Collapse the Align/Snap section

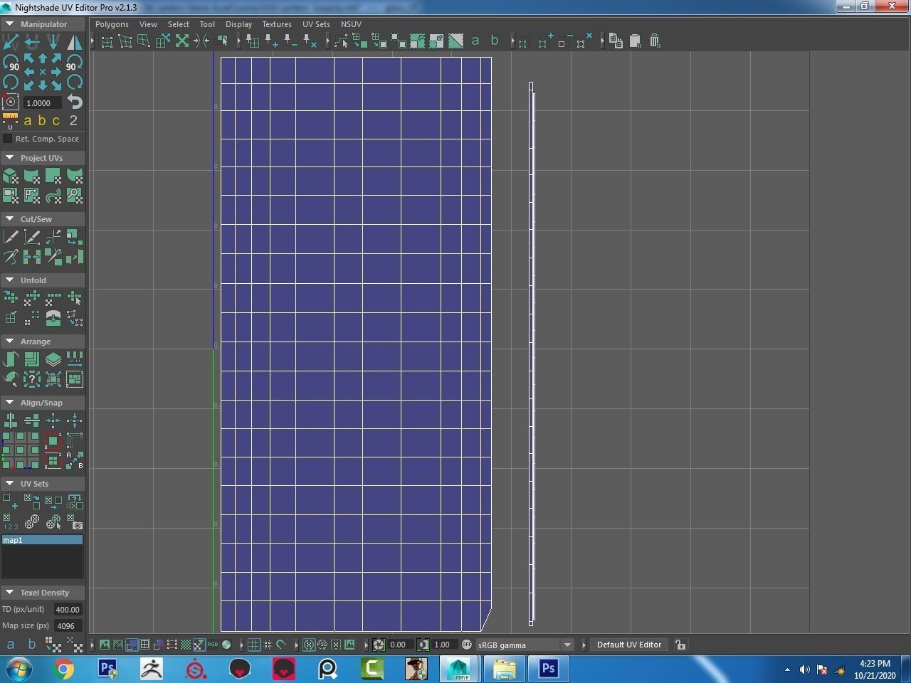(10, 403)
